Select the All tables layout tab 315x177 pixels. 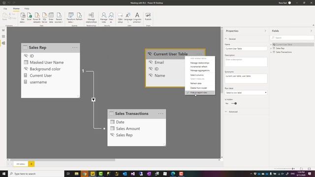(x=21, y=164)
